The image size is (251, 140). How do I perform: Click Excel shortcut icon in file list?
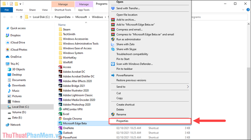[60, 114]
